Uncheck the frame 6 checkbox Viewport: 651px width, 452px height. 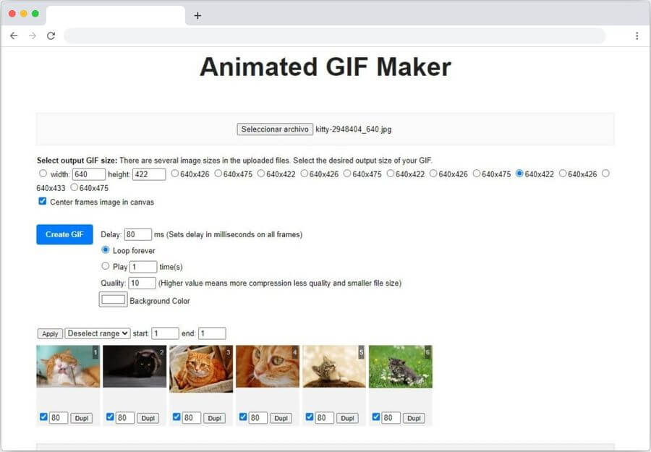(x=375, y=417)
